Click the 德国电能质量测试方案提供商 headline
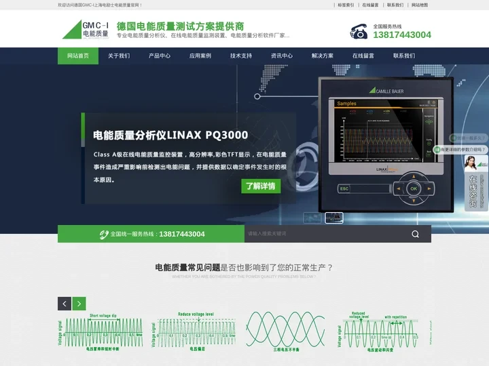Image resolution: width=489 pixels, height=366 pixels. [180, 26]
